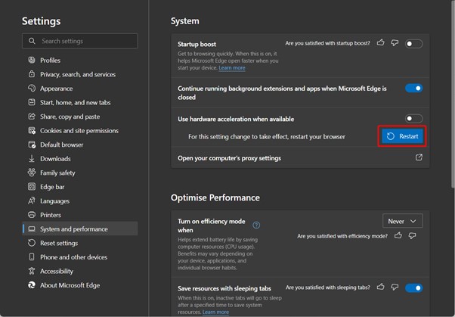Open Profiles settings page
This screenshot has width=455, height=317.
[80, 60]
